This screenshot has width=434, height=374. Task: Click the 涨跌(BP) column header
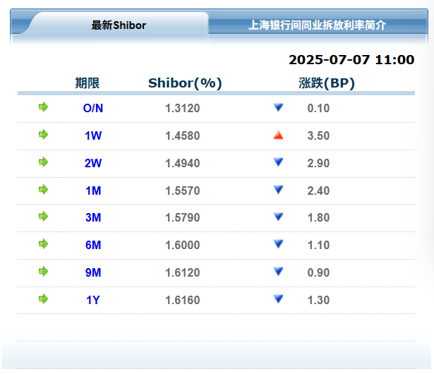click(x=327, y=83)
